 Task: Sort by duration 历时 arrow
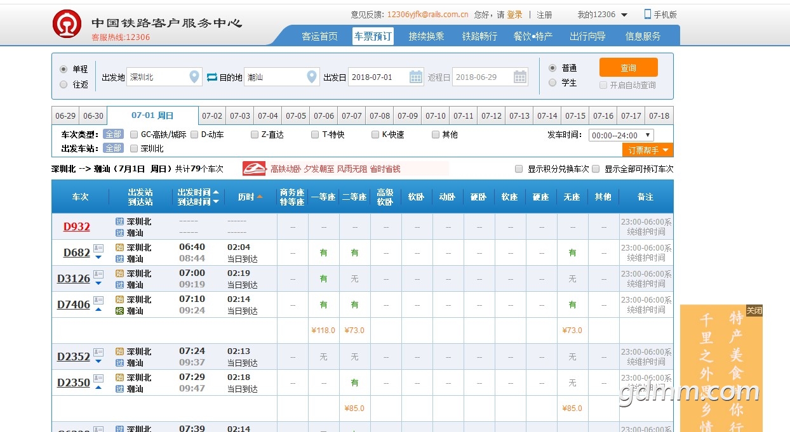(x=260, y=197)
